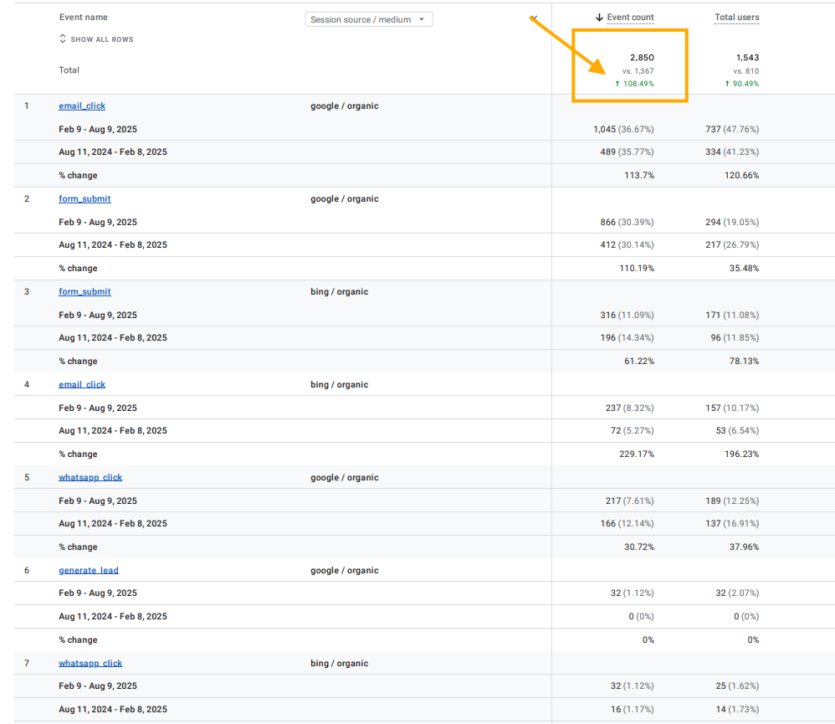The height and width of the screenshot is (724, 835).
Task: Click the 120.66% change value
Action: 742,175
